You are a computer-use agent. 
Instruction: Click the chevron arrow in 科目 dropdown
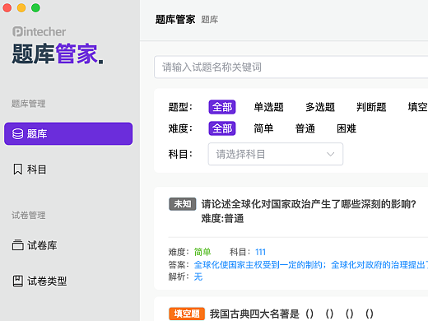(331, 154)
